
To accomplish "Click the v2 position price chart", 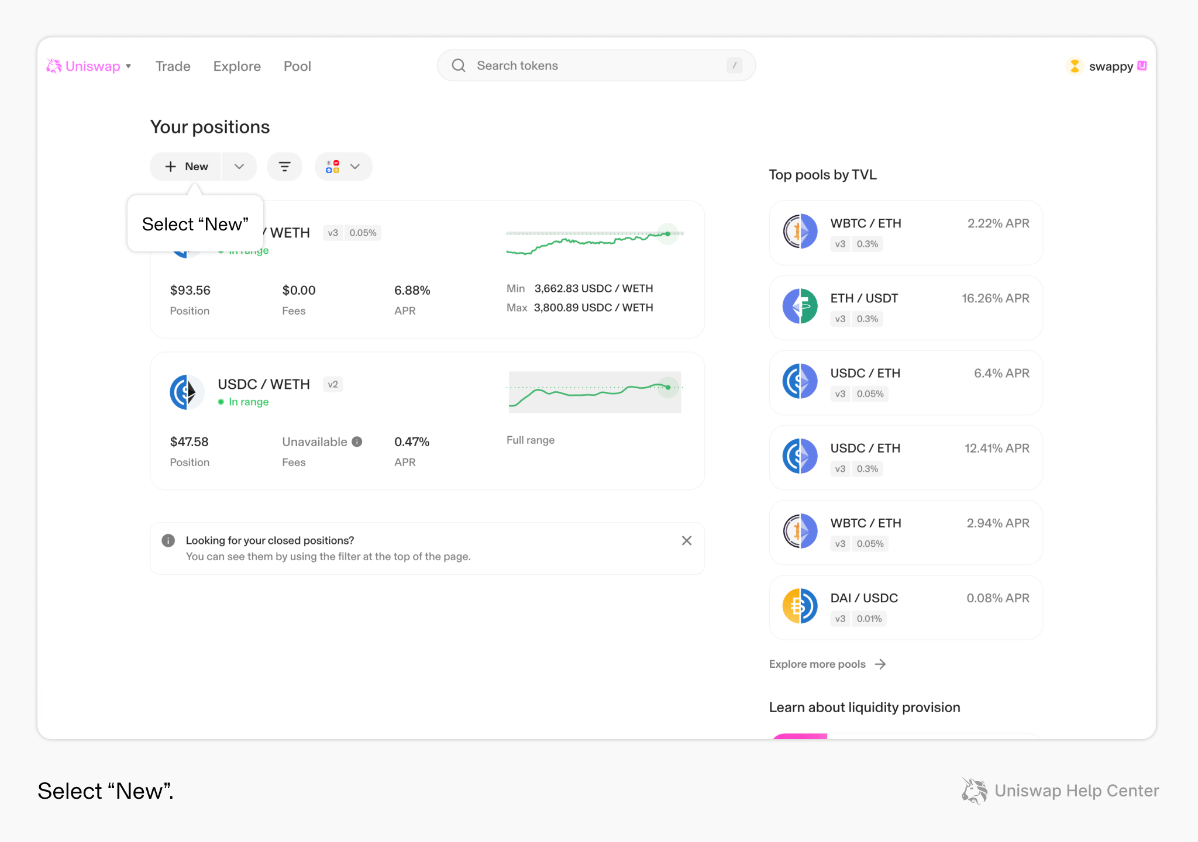I will [x=595, y=392].
